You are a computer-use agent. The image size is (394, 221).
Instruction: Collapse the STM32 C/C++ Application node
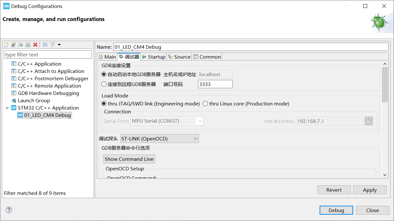coord(7,108)
